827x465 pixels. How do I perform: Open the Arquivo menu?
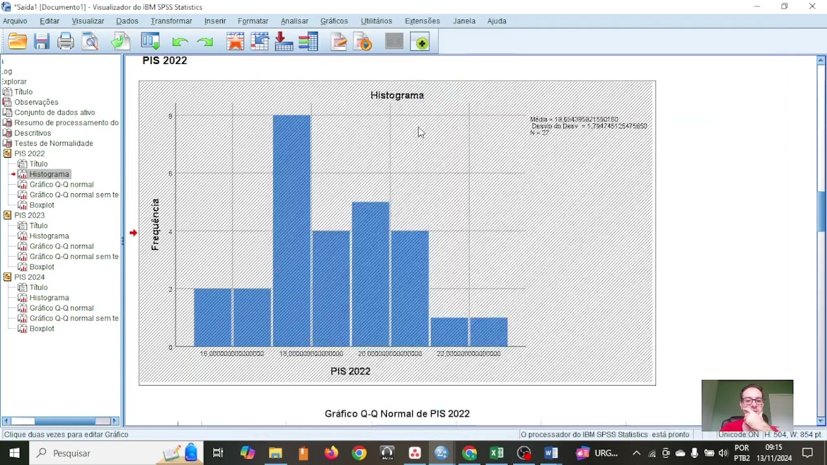15,21
